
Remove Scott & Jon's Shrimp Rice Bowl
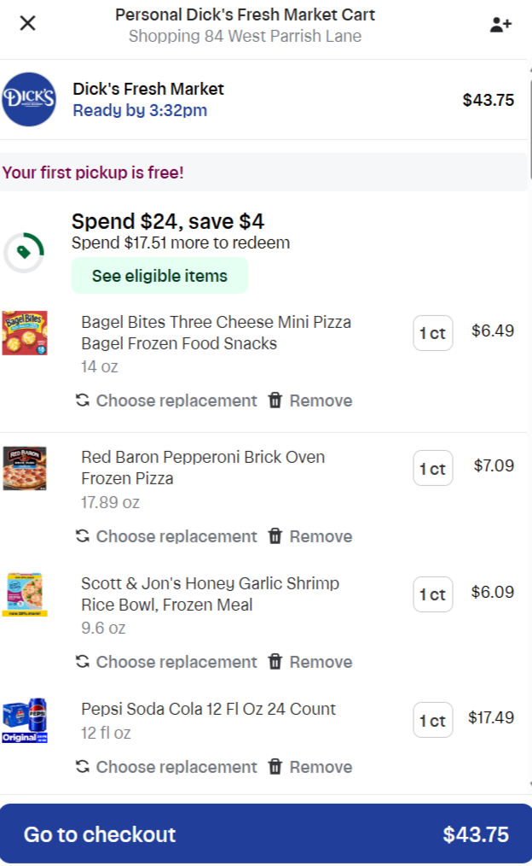point(320,662)
